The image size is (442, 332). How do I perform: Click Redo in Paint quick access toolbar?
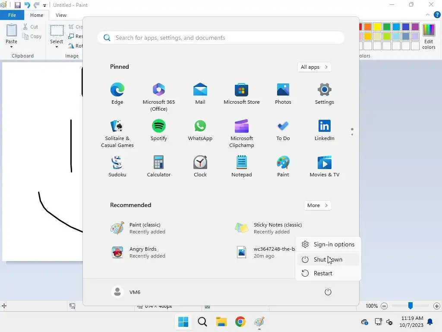[36, 5]
